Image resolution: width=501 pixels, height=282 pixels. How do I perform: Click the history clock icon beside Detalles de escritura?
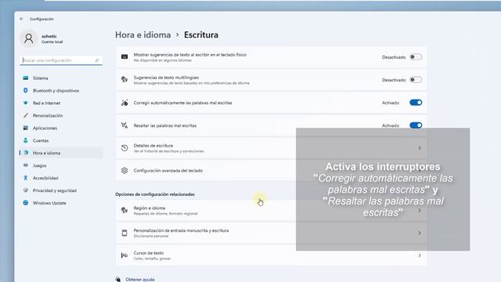coord(124,148)
